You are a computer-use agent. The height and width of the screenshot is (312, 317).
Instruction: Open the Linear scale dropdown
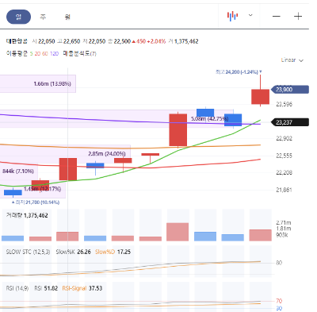click(x=292, y=60)
